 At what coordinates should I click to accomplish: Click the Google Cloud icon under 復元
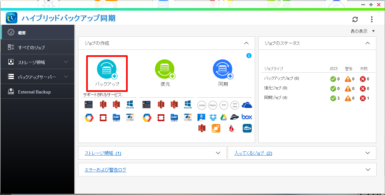(147, 118)
